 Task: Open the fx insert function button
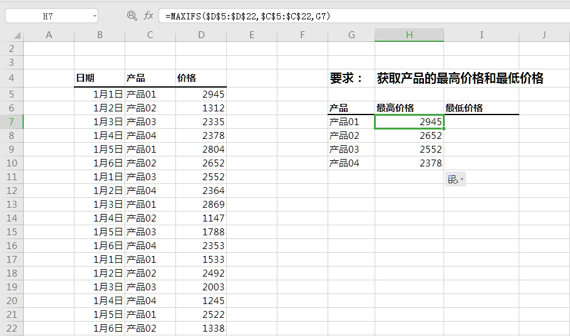click(148, 16)
